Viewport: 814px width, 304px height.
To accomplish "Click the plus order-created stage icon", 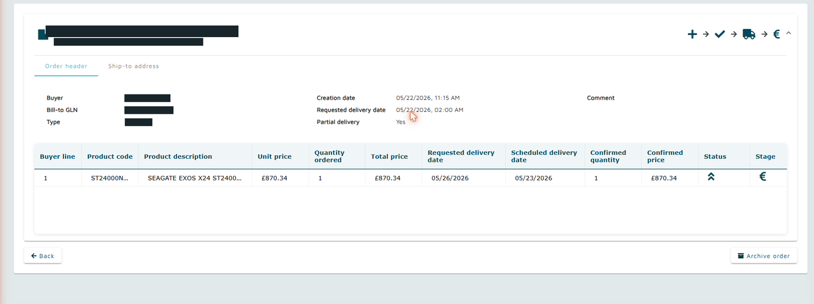I will pos(692,34).
